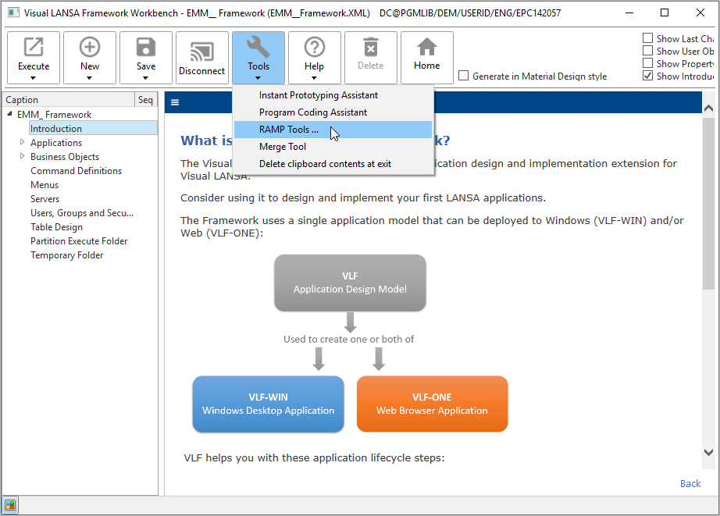Open the Merge Tool menu item

point(333,147)
